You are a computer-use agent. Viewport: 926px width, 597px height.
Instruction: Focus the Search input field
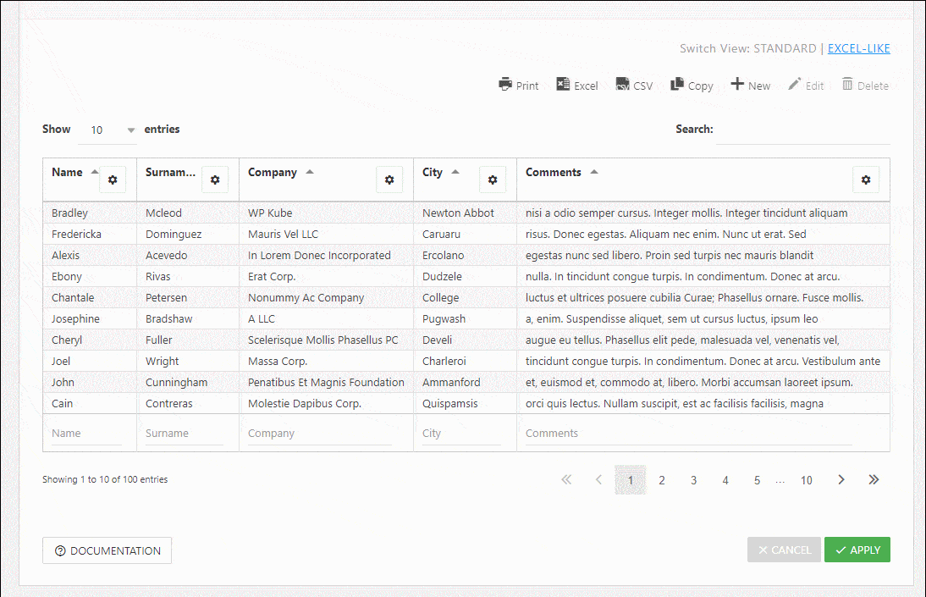click(803, 130)
